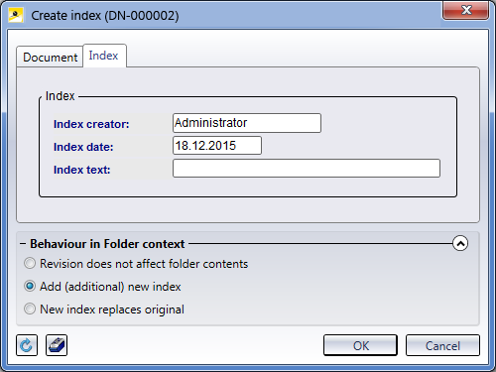Click the Index date field

(x=217, y=146)
